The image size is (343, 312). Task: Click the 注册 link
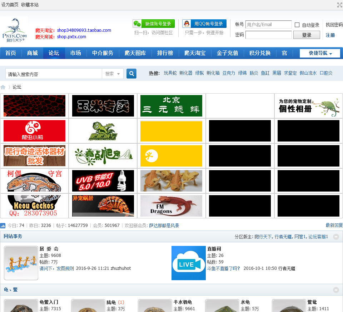coord(330,35)
